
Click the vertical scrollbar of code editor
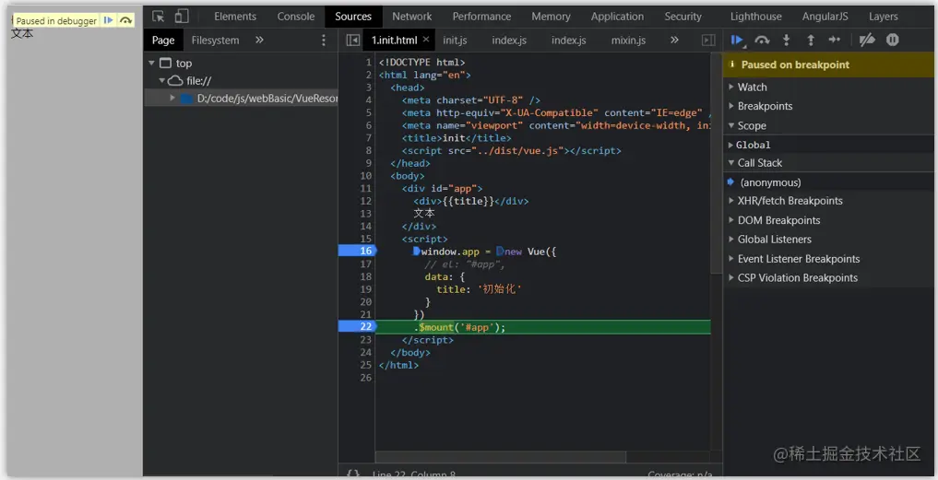(716, 163)
